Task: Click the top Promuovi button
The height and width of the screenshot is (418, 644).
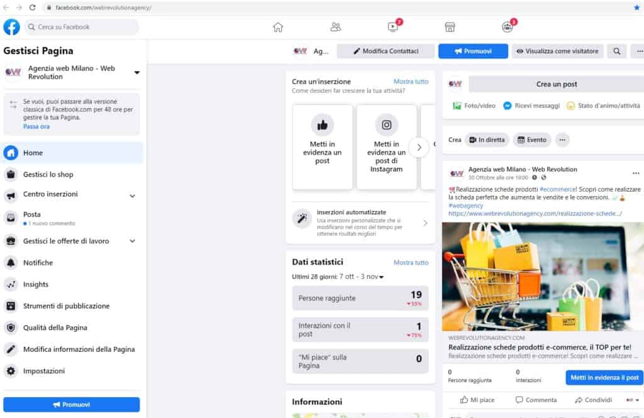Action: pos(473,52)
